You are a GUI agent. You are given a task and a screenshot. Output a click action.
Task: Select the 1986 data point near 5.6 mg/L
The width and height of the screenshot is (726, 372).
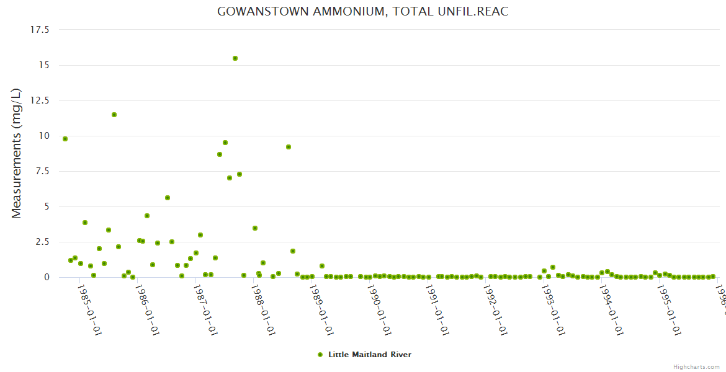pyautogui.click(x=168, y=198)
